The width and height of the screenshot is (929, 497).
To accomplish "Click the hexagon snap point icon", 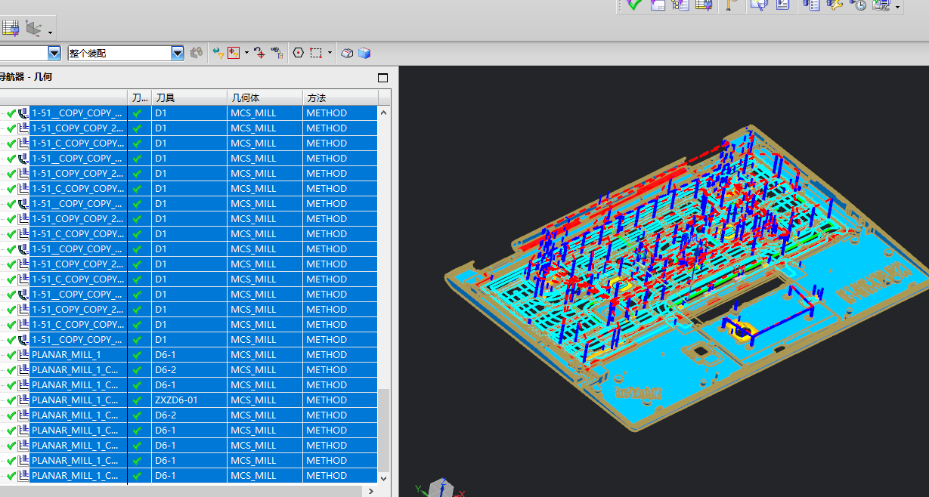I will [298, 53].
